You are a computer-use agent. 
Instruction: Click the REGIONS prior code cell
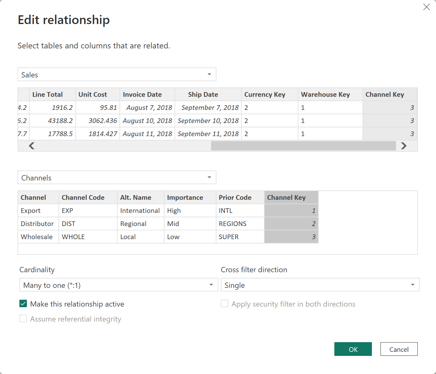240,224
